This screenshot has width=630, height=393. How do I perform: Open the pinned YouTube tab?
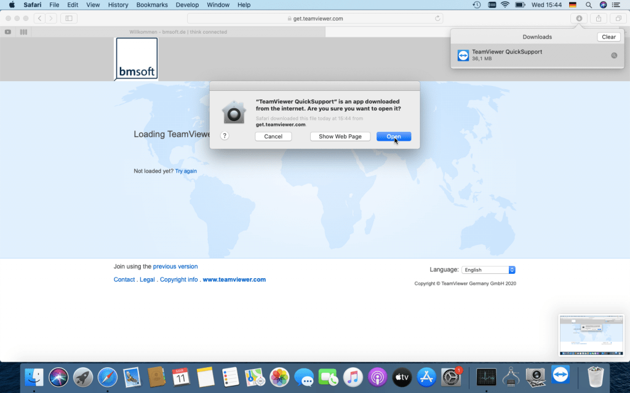point(8,32)
